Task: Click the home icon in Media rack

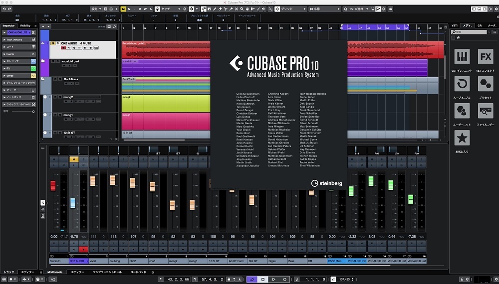Action: tap(458, 37)
